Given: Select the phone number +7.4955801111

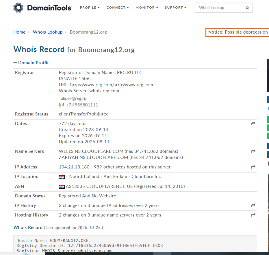Looking at the screenshot, I should (82, 105).
